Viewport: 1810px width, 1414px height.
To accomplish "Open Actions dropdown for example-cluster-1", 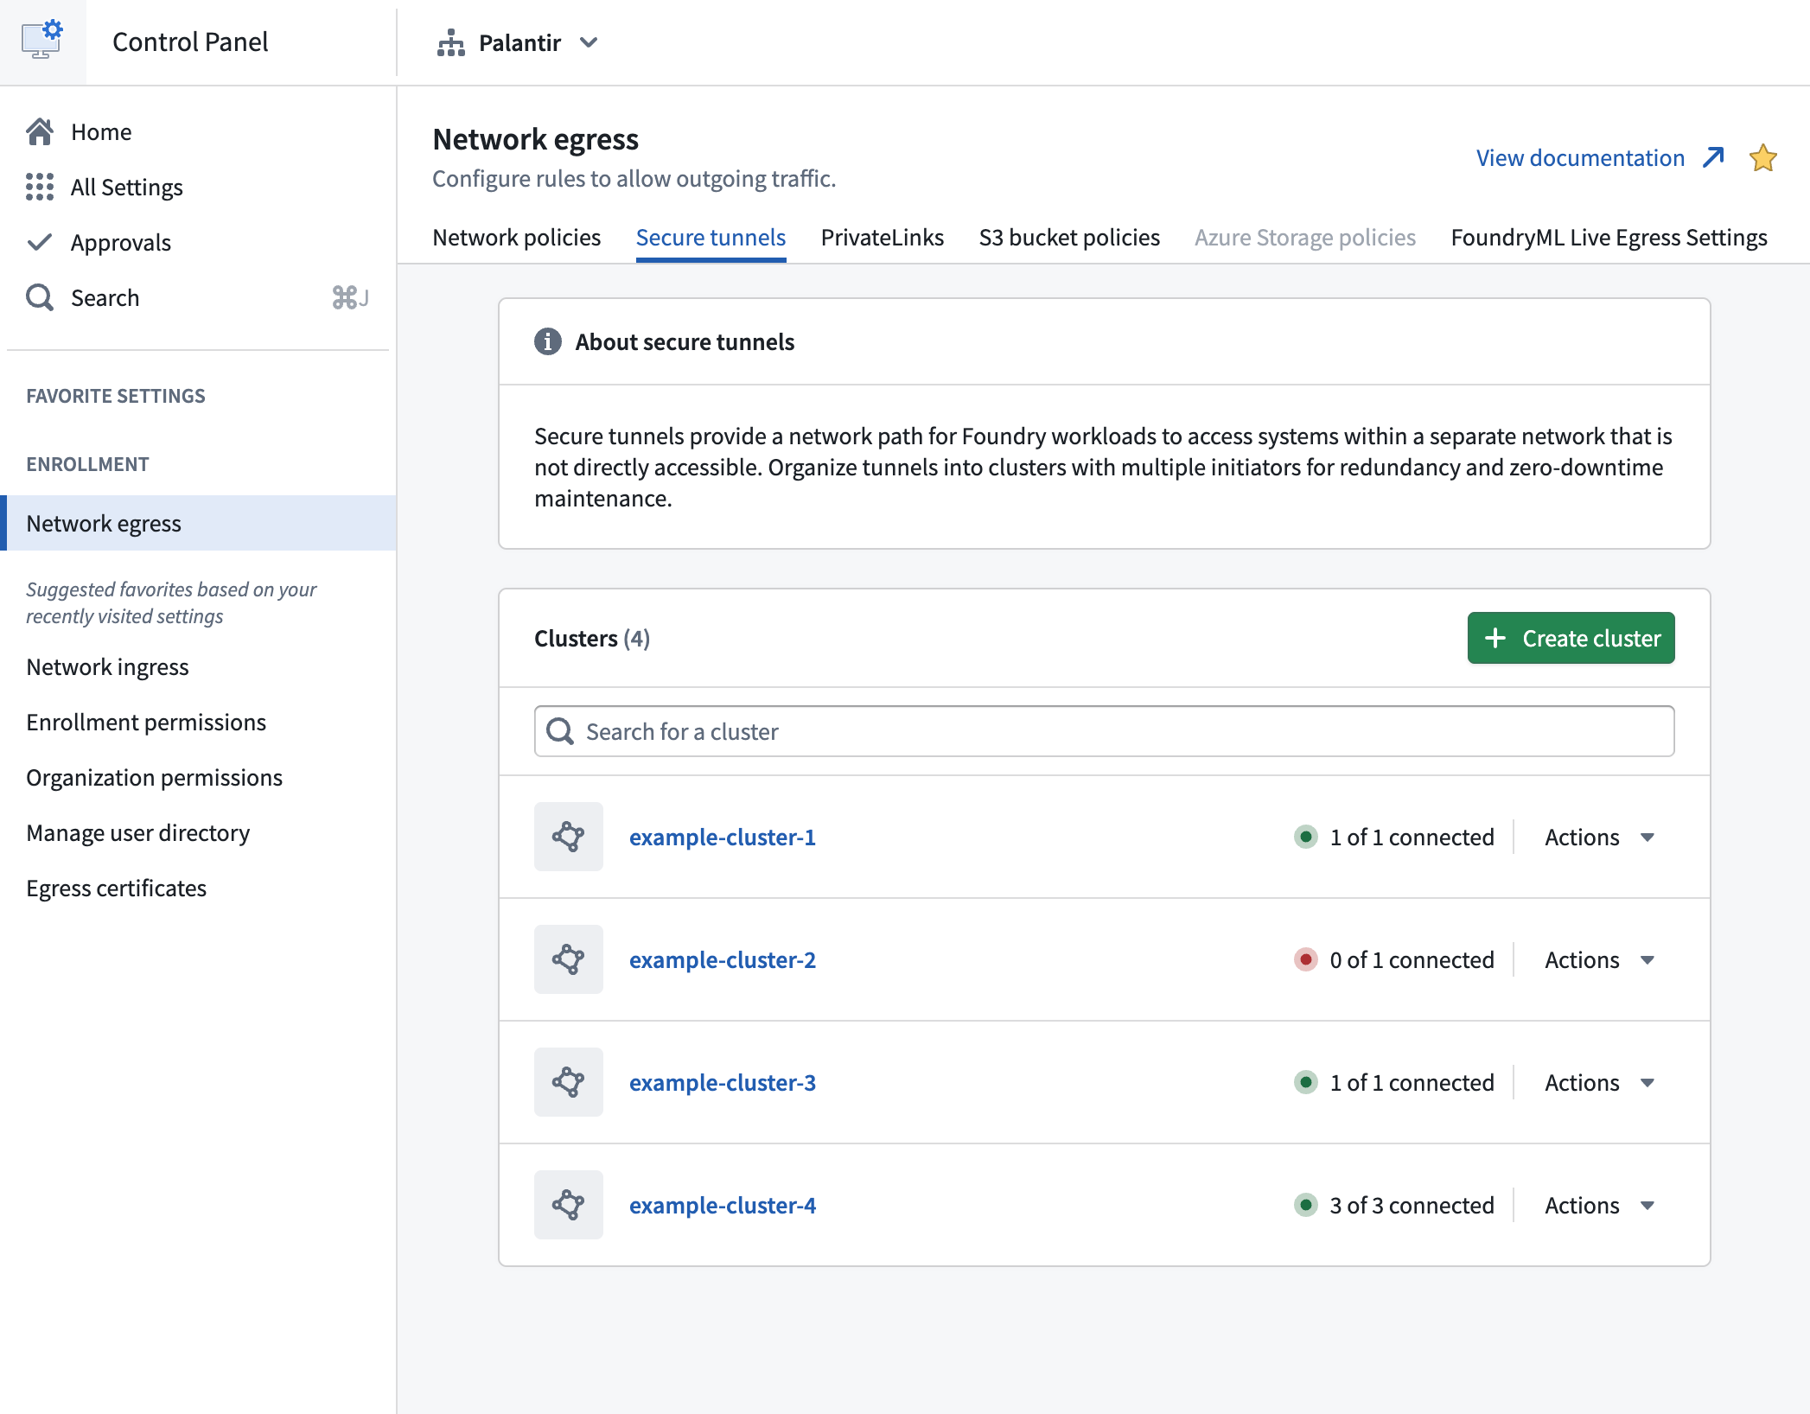I will pyautogui.click(x=1600, y=837).
